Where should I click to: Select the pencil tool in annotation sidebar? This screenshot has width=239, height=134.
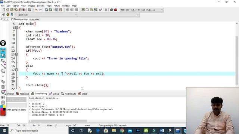(x=3, y=61)
